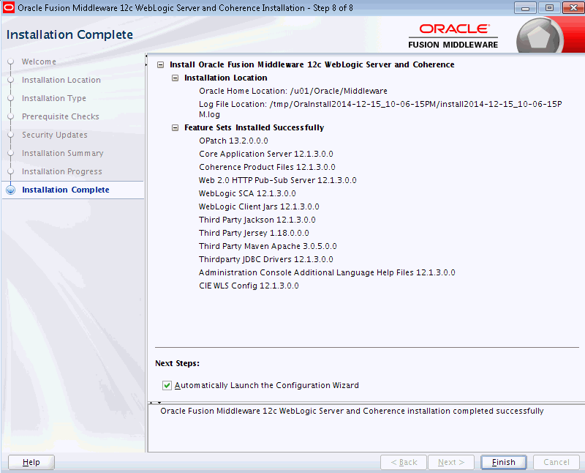Select Thirdparty JDBC Drivers 12.1.3.0.0
The height and width of the screenshot is (473, 585).
(266, 259)
